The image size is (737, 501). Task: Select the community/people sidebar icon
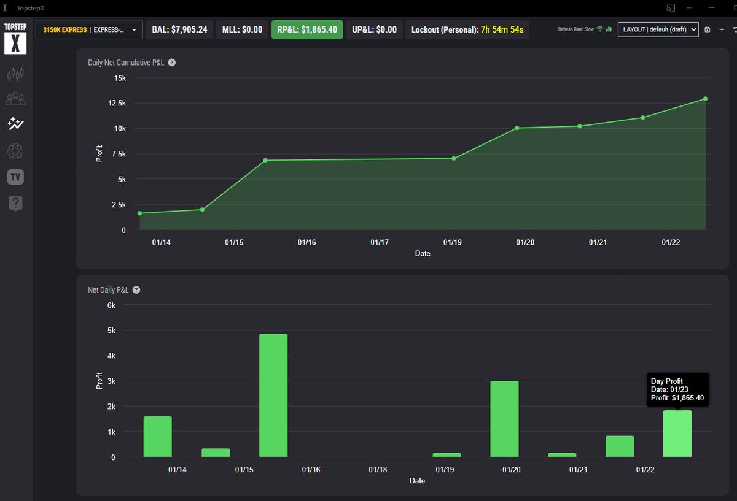[15, 99]
